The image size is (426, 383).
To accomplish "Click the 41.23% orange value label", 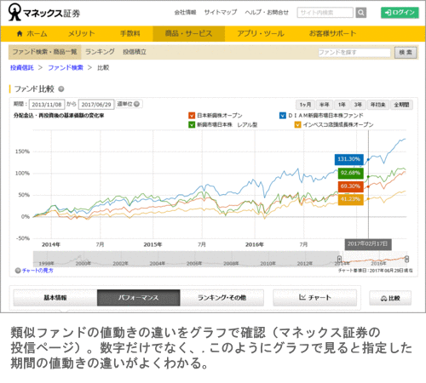I will coord(351,199).
